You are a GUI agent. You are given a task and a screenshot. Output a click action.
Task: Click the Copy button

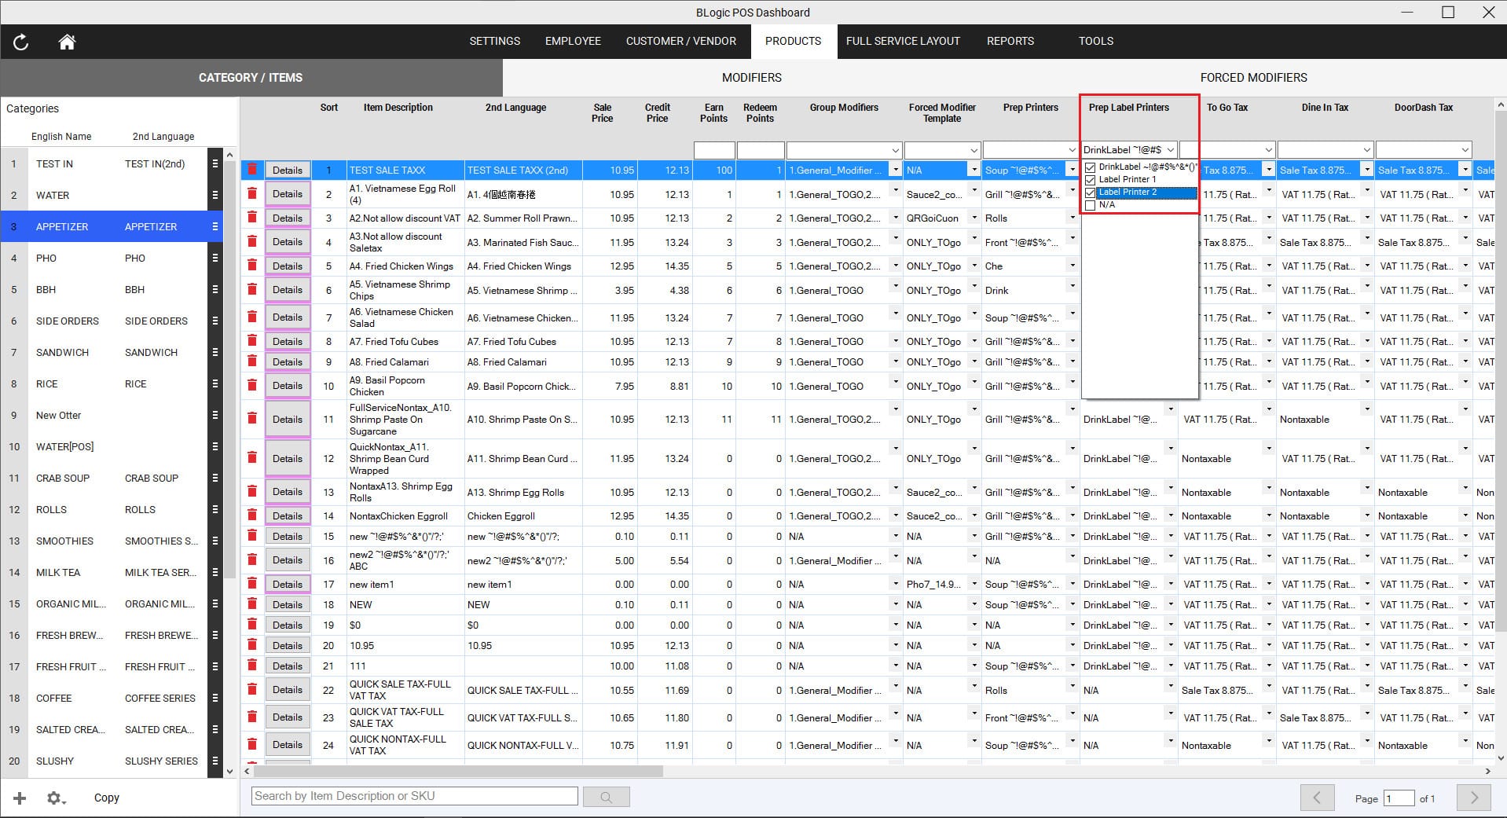click(107, 798)
